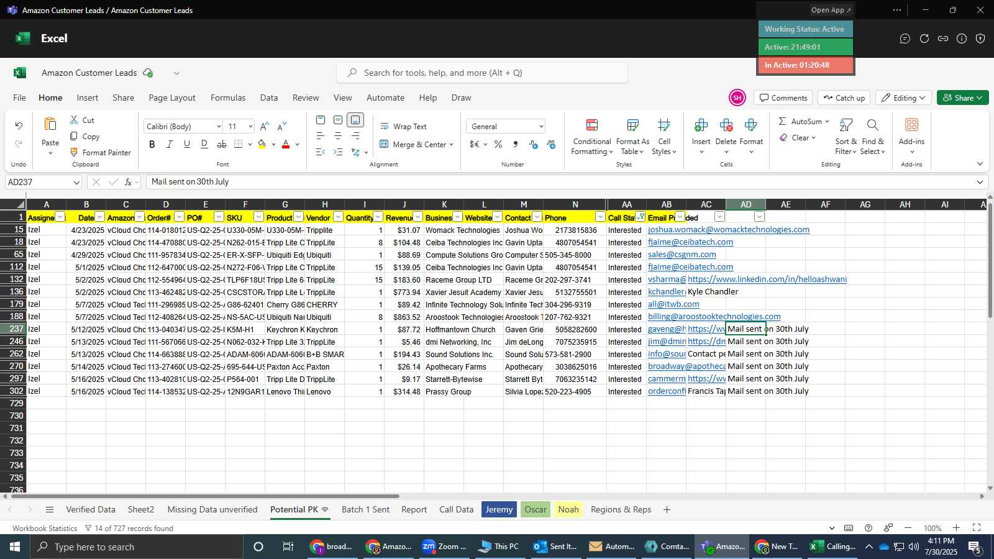Open the Vendor column filter dropdown
The width and height of the screenshot is (994, 559).
[338, 217]
